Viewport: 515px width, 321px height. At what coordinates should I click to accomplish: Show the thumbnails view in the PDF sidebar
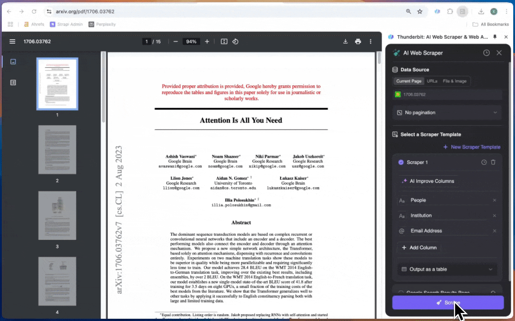click(x=13, y=62)
